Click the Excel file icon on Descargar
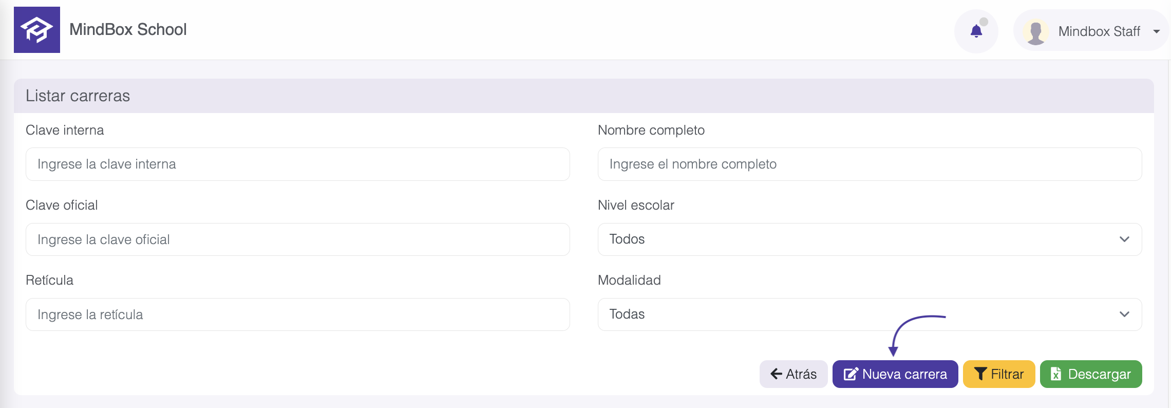 pyautogui.click(x=1056, y=374)
